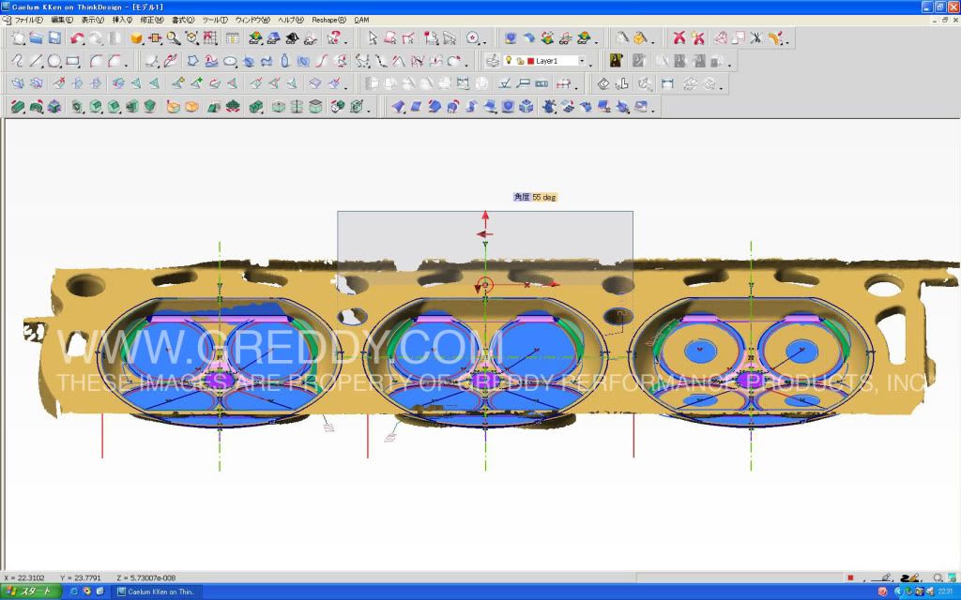Open the 表示 (View) menu
The height and width of the screenshot is (600, 961).
coord(93,21)
